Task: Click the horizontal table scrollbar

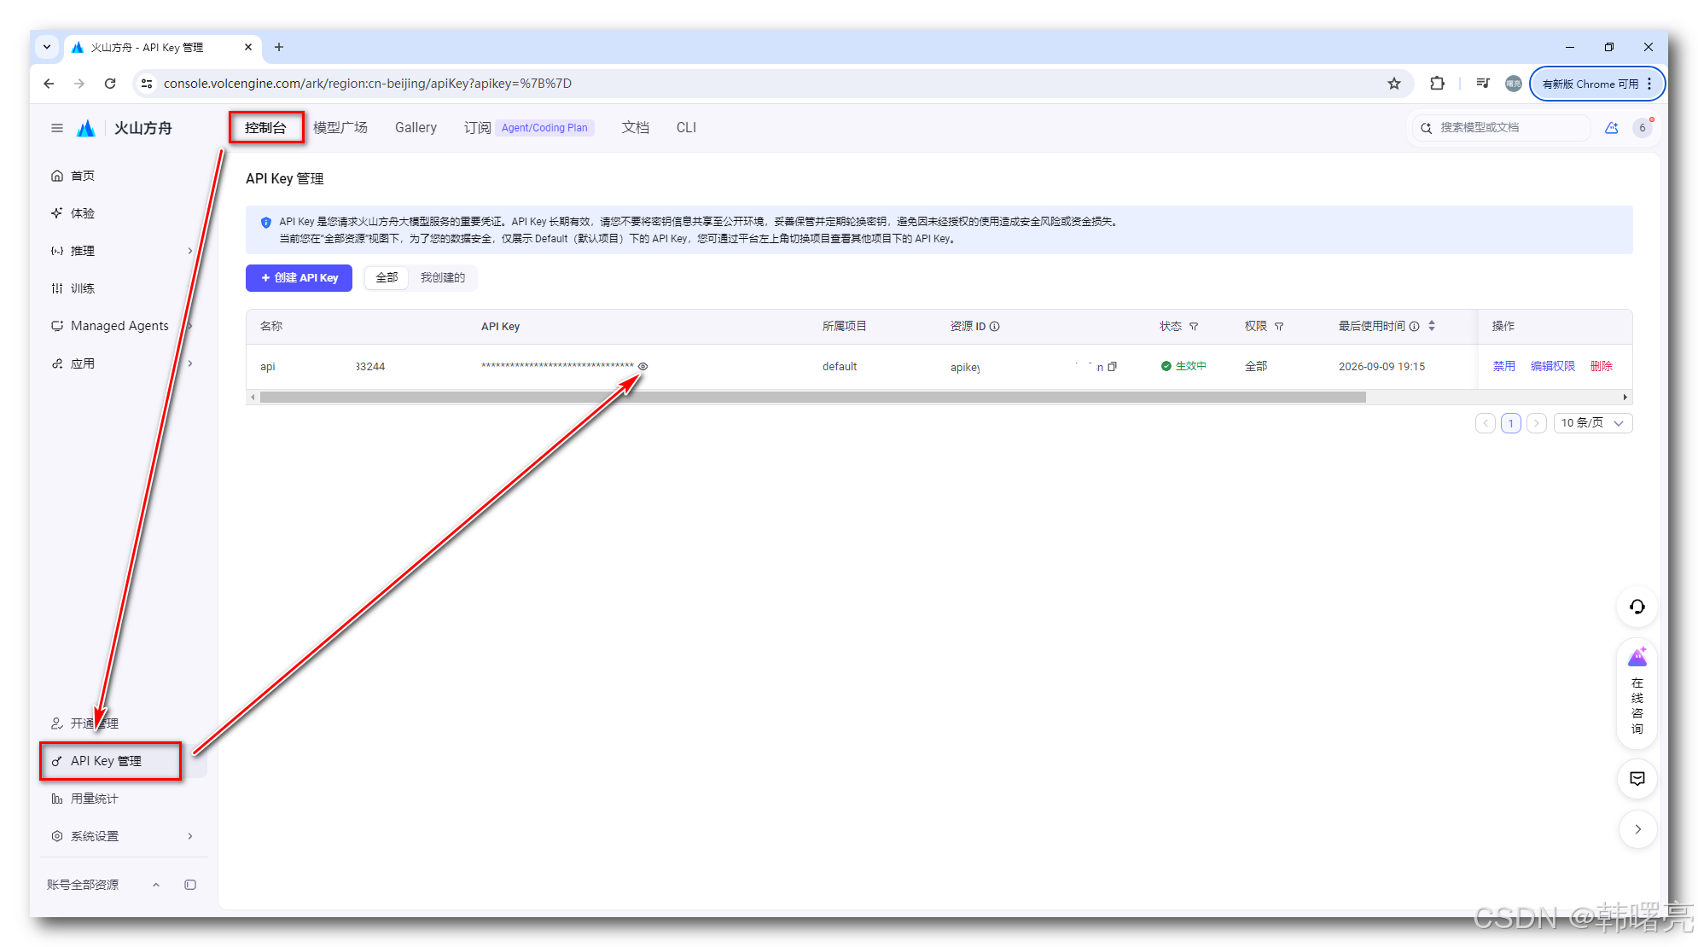Action: pos(812,398)
